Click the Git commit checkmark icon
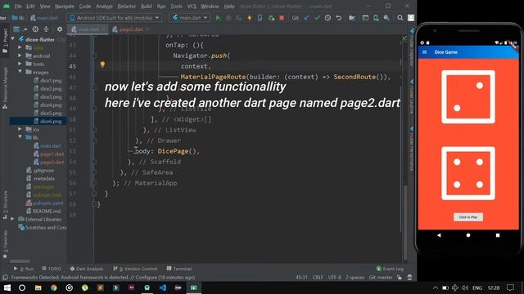 [x=317, y=18]
